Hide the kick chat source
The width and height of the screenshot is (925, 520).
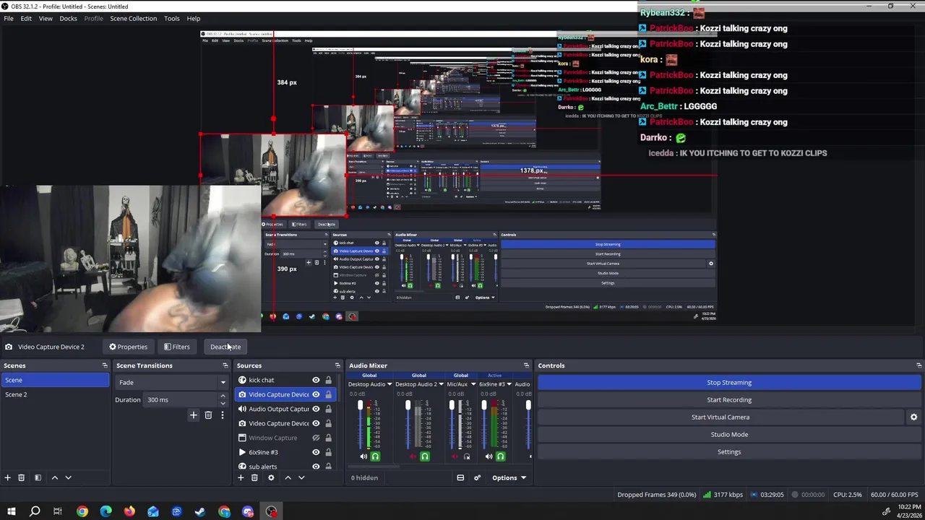pyautogui.click(x=316, y=380)
